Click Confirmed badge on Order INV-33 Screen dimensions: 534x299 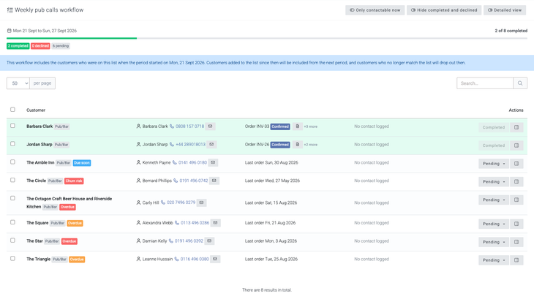tap(280, 126)
